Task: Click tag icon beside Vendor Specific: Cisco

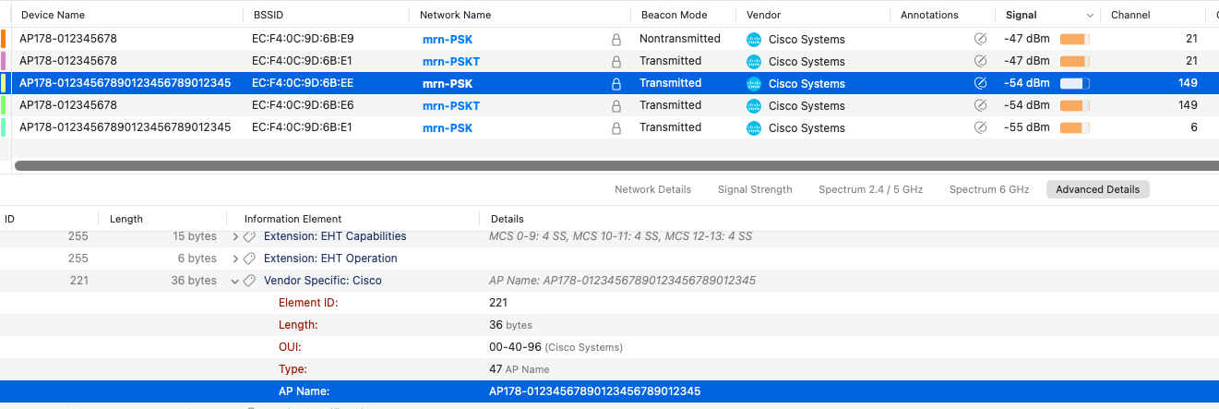Action: click(x=249, y=281)
